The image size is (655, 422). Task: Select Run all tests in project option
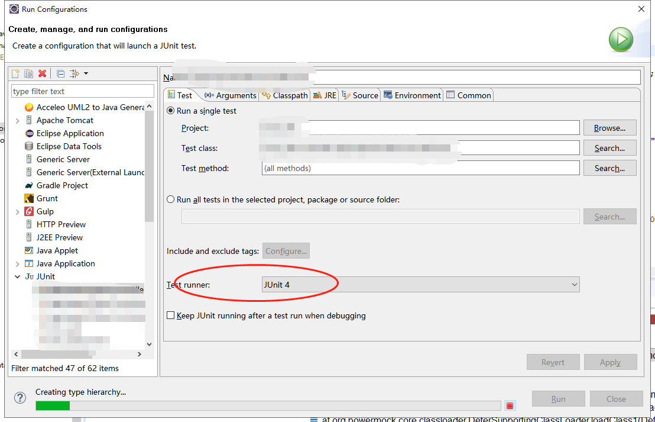170,199
